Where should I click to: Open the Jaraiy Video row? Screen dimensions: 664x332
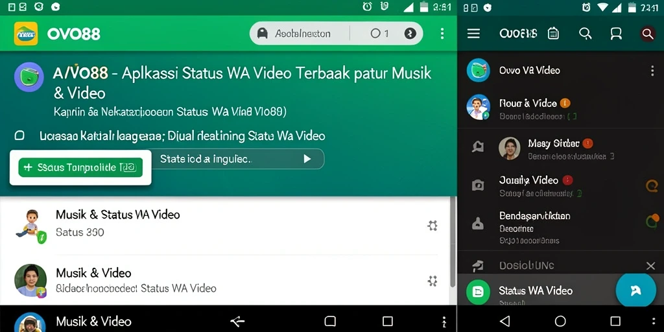(561, 185)
